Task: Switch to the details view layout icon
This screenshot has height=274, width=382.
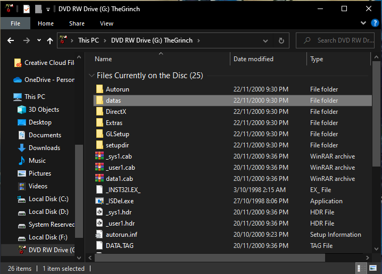Action: 360,268
